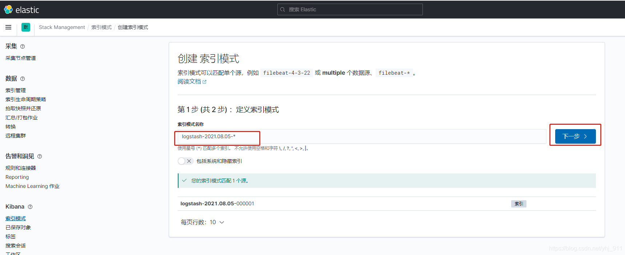625x255 pixels.
Task: Click the help icon next to 告警和洞见
Action: coord(40,156)
